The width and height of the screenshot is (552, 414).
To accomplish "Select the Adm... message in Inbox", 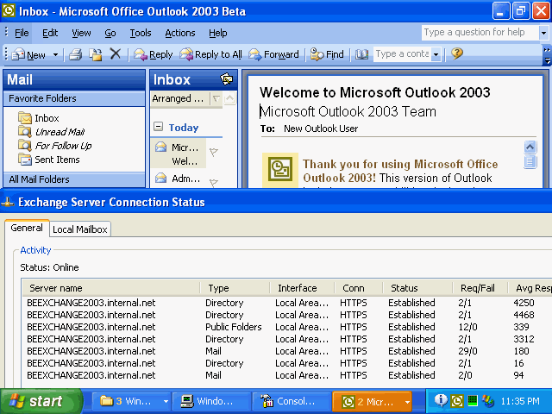I will (x=179, y=179).
